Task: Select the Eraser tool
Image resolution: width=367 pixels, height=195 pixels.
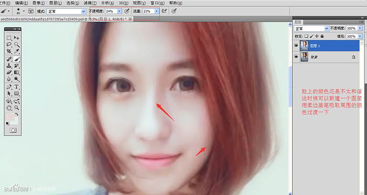Action: (x=9, y=72)
